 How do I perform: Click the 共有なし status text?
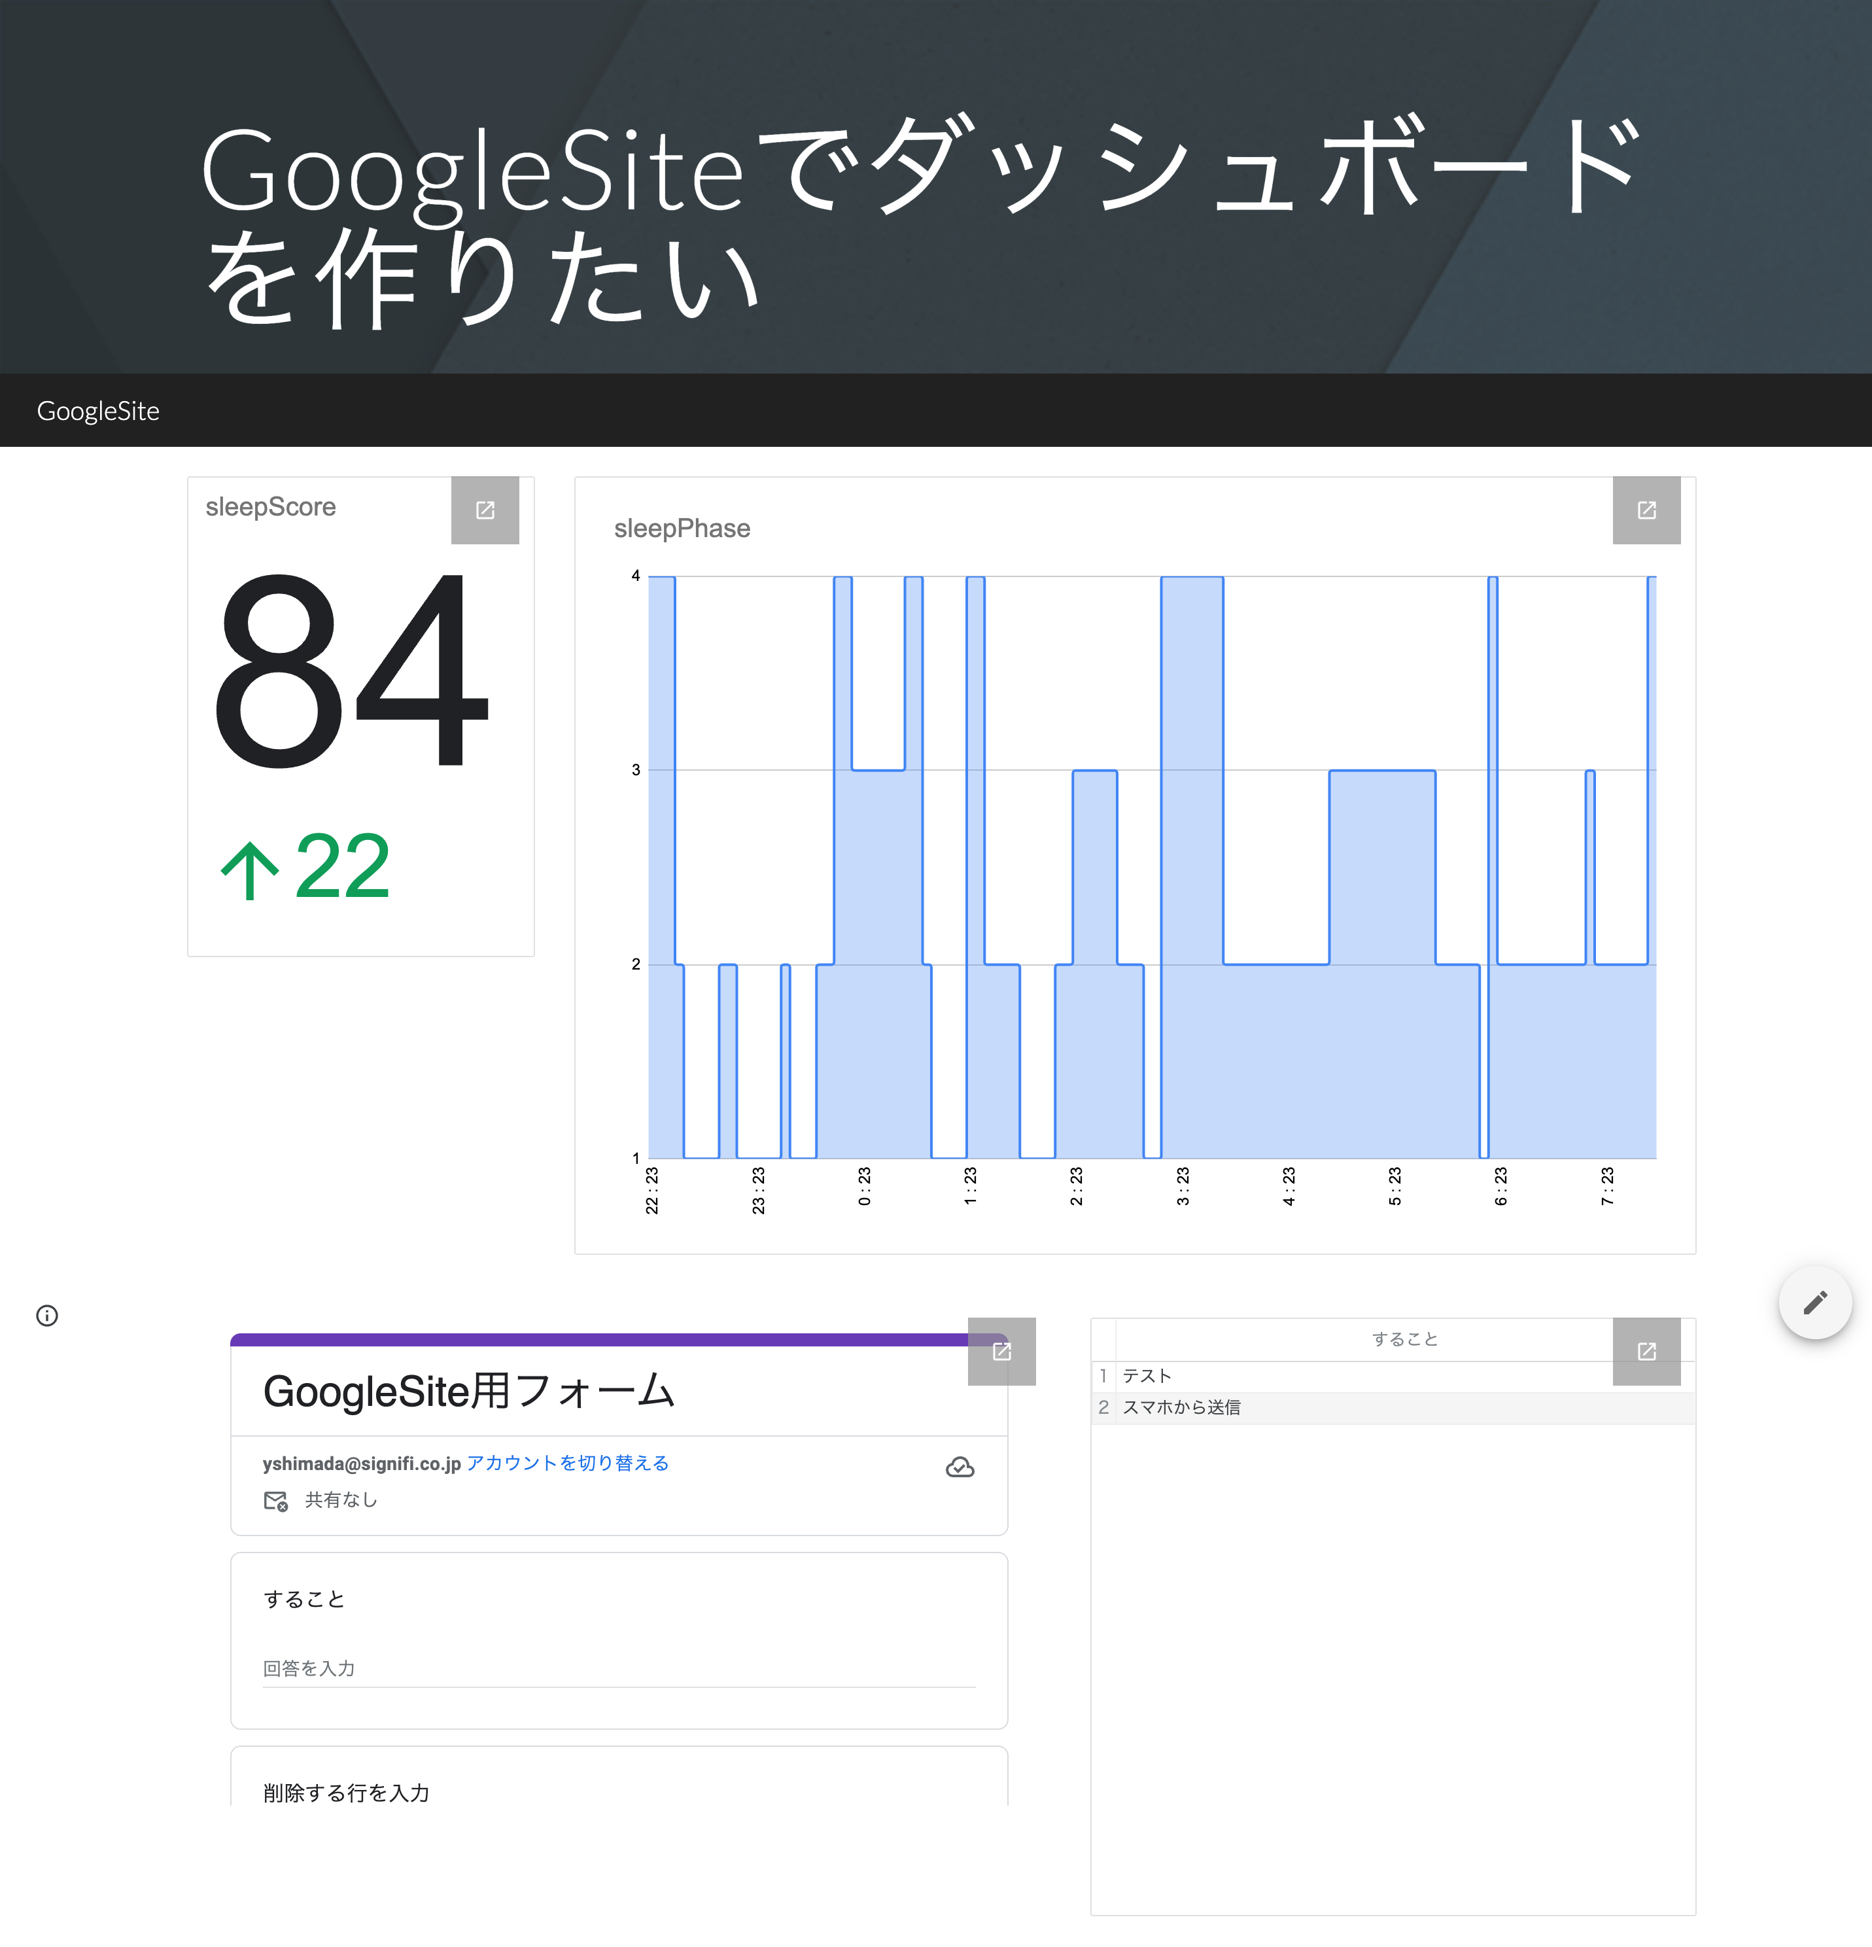341,1500
